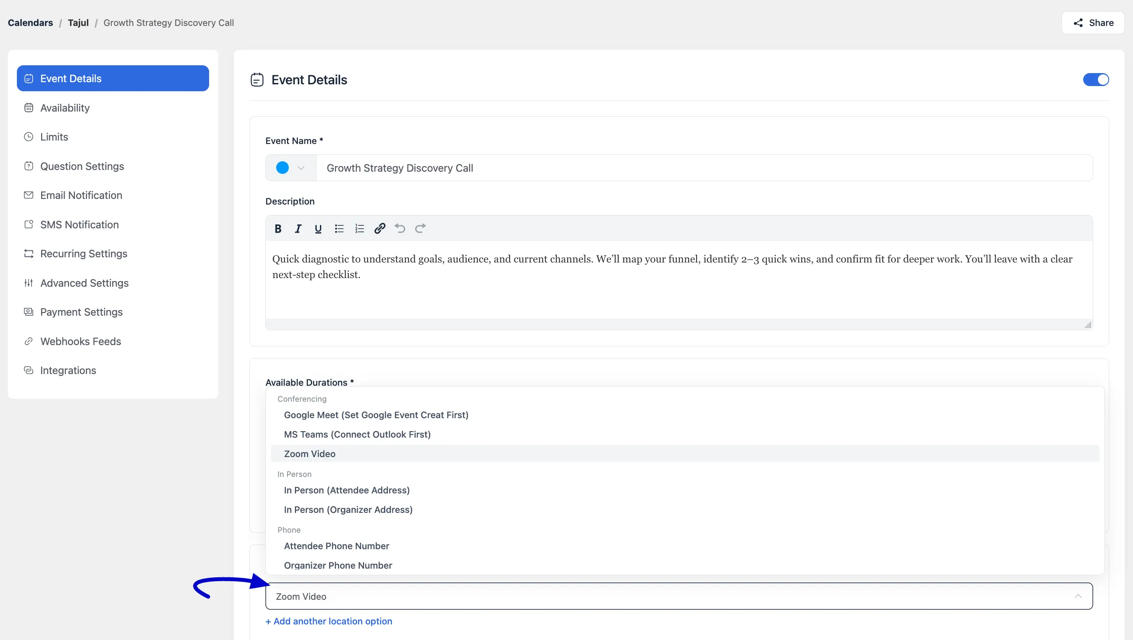Click the In Person group header
The height and width of the screenshot is (640, 1133).
[294, 474]
